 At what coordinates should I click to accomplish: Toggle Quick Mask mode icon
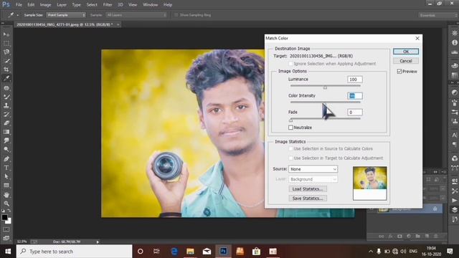click(x=6, y=229)
